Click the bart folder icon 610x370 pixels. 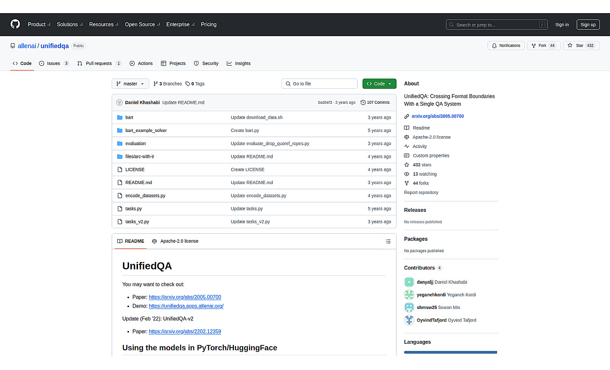pyautogui.click(x=120, y=117)
